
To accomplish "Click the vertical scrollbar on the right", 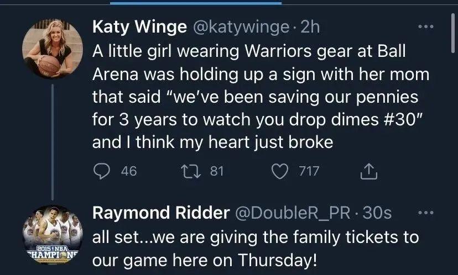I will click(x=452, y=33).
